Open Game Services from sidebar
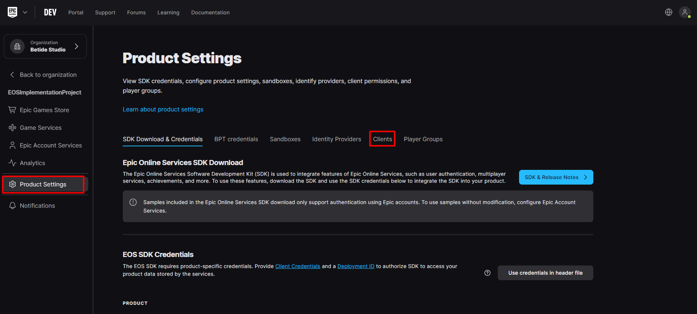Viewport: 697px width, 314px height. [x=40, y=128]
